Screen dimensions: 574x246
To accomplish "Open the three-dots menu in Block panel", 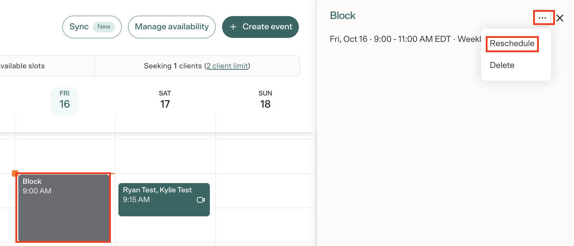I will [x=542, y=18].
